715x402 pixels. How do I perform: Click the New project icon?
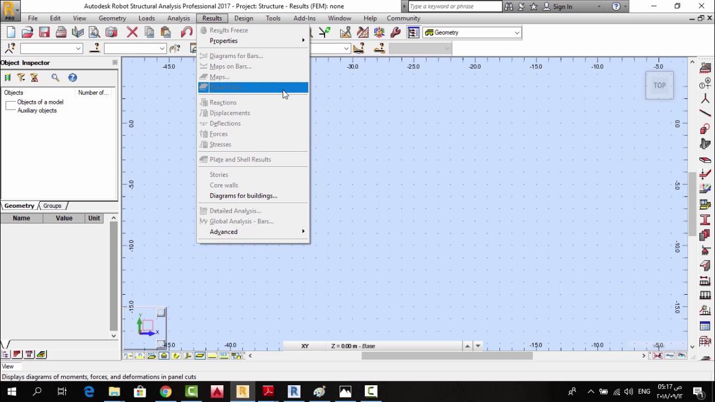coord(11,32)
